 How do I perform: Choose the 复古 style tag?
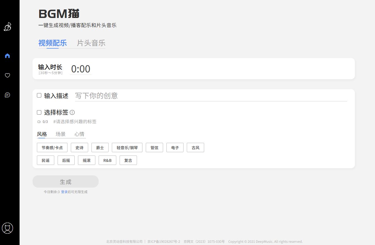point(128,160)
